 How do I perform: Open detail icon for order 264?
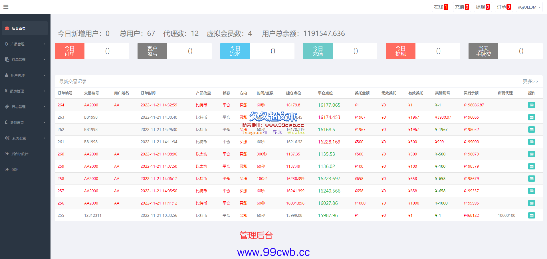pos(531,105)
